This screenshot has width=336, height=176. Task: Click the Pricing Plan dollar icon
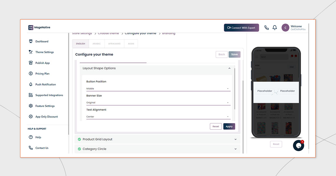coord(31,74)
